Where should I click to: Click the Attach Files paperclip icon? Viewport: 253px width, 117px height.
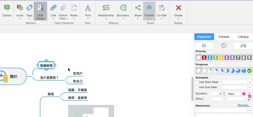click(x=63, y=8)
